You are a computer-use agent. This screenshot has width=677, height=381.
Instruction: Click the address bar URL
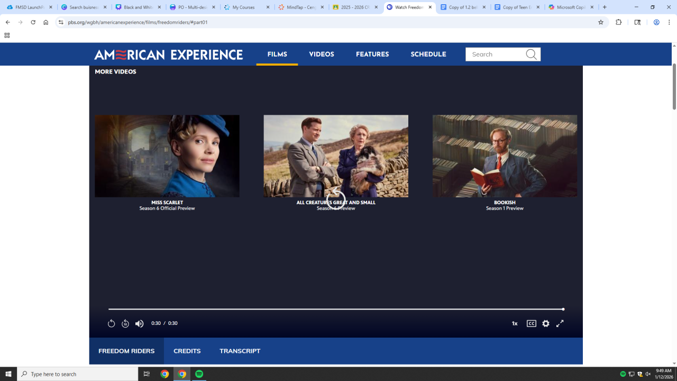point(138,22)
